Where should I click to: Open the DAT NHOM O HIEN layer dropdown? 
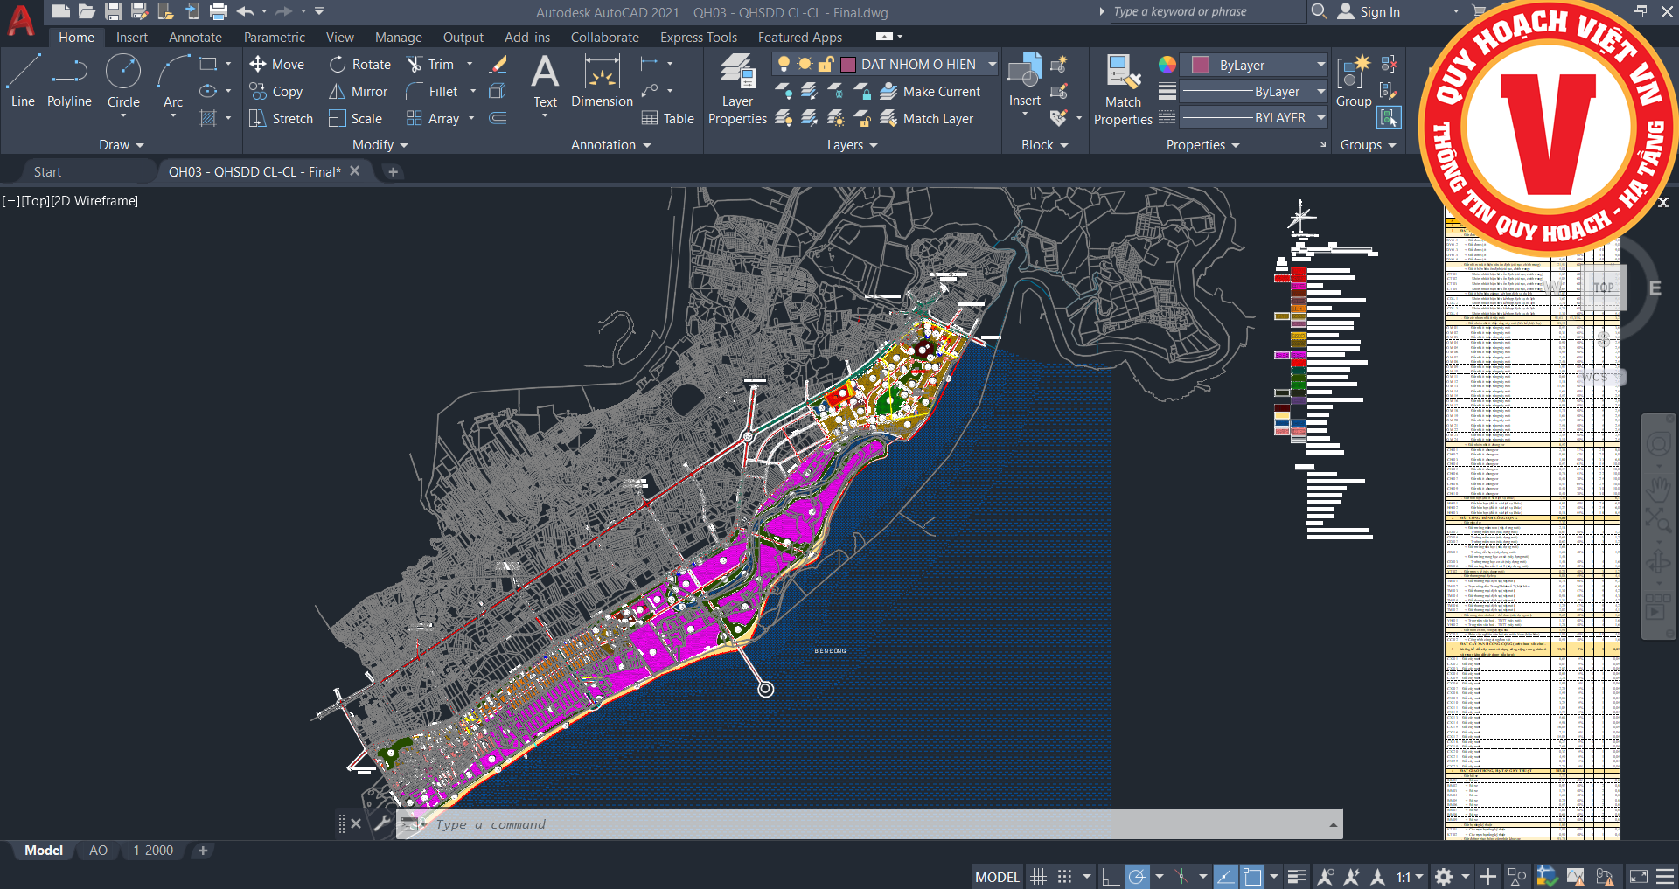pyautogui.click(x=992, y=64)
